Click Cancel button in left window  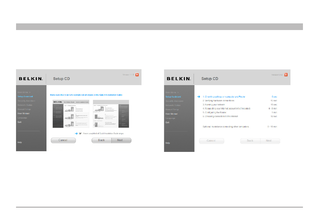coord(63,140)
